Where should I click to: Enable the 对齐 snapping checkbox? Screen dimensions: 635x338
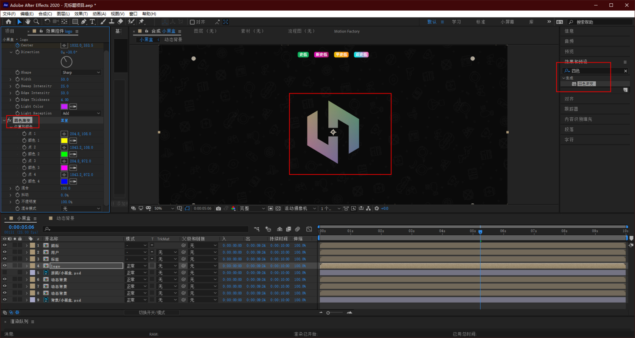point(192,22)
